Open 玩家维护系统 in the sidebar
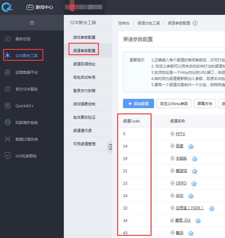Image resolution: width=225 pixels, height=238 pixels. [x=27, y=122]
